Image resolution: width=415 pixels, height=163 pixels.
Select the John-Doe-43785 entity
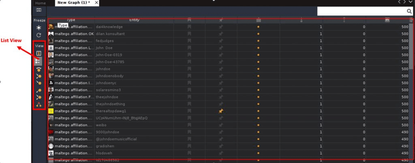[110, 62]
